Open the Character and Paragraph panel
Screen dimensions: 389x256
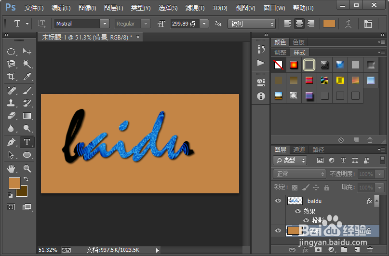368,24
